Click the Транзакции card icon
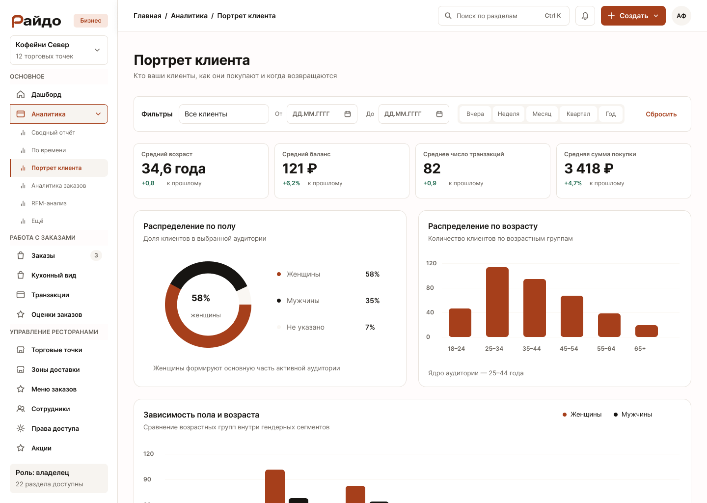 [x=21, y=295]
